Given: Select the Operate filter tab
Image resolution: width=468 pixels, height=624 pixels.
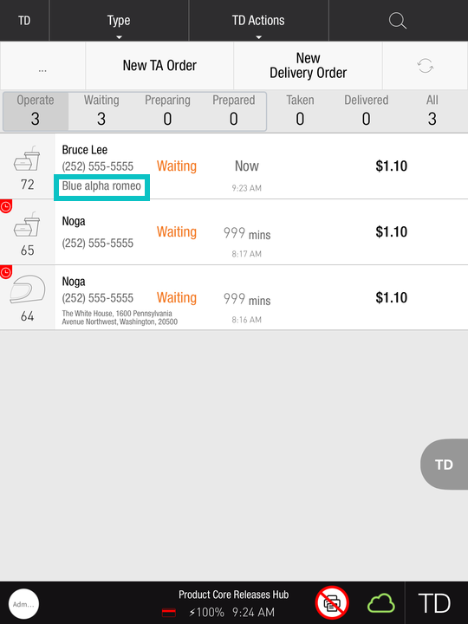Looking at the screenshot, I should tap(36, 111).
